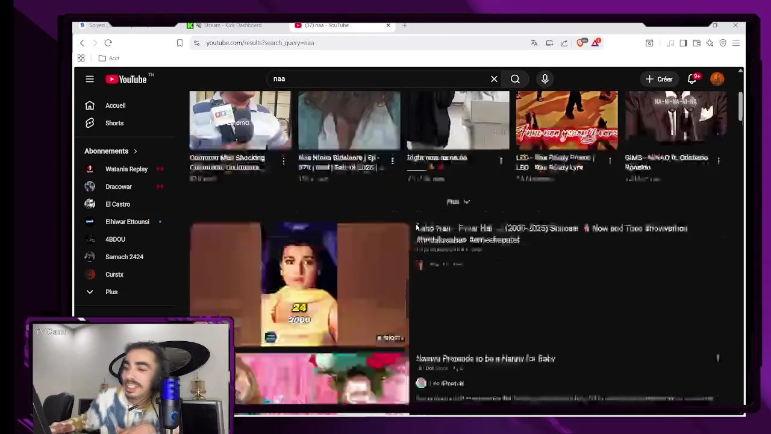Viewport: 771px width, 434px height.
Task: Start voice search with the microphone
Action: (545, 79)
